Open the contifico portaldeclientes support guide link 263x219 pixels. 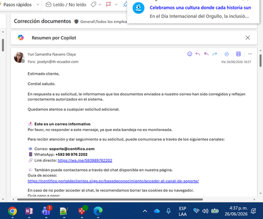(x=113, y=181)
